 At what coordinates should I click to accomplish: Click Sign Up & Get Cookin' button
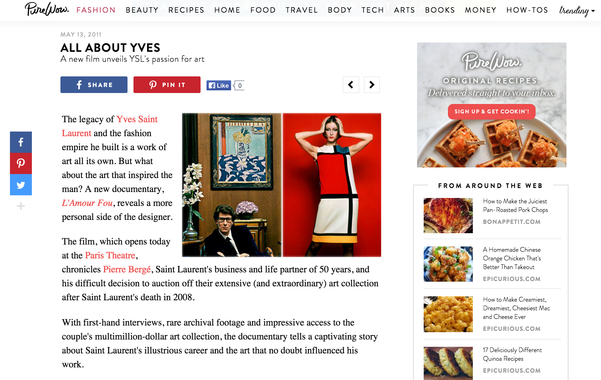pyautogui.click(x=492, y=112)
